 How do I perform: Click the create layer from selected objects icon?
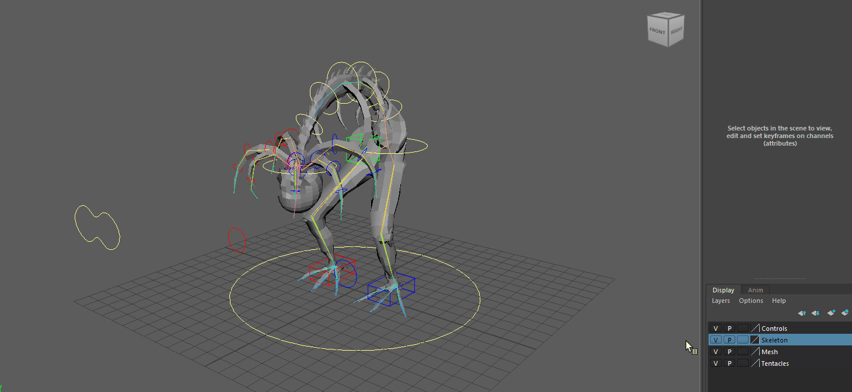pos(845,313)
